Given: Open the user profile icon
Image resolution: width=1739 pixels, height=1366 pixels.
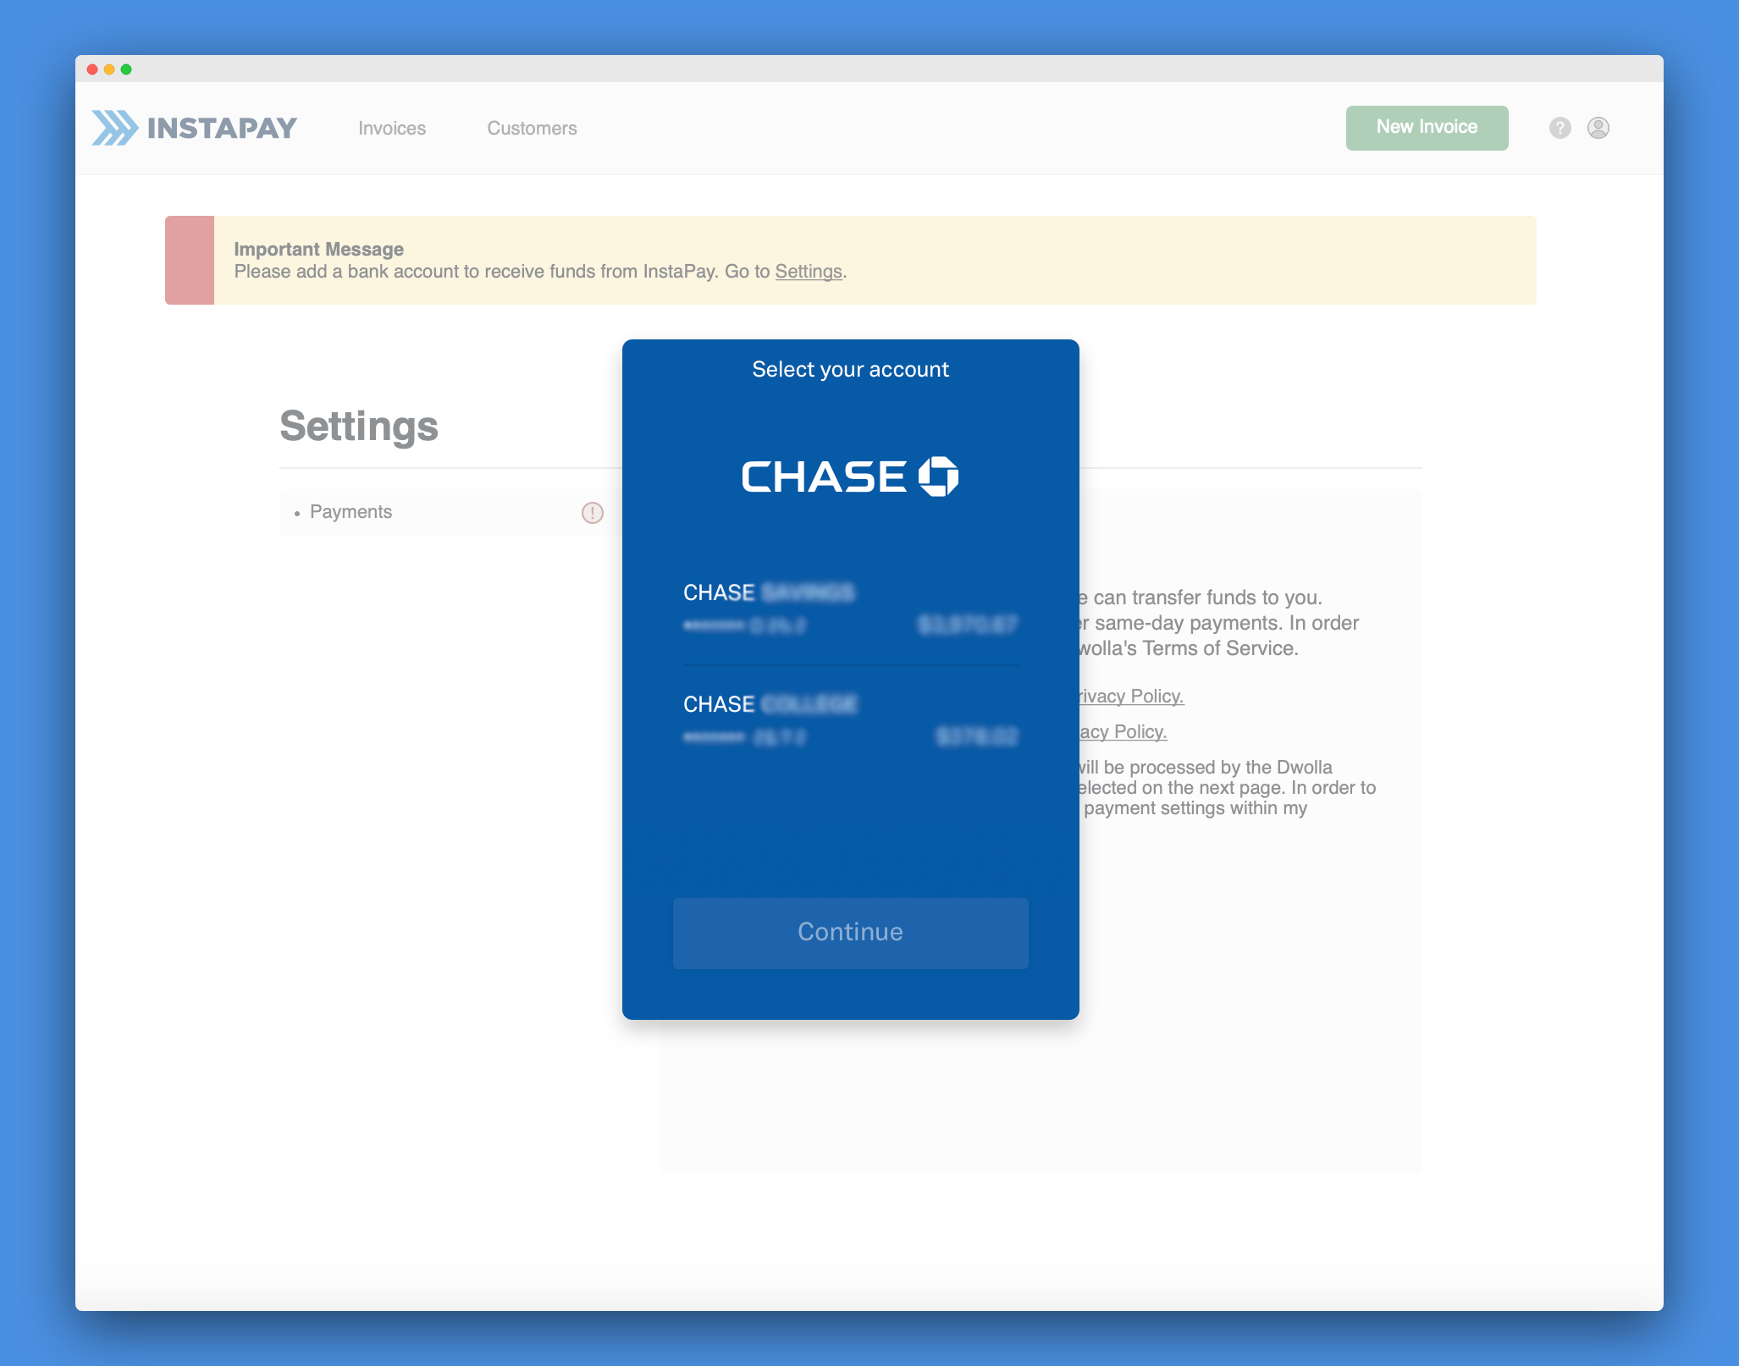Looking at the screenshot, I should tap(1598, 128).
